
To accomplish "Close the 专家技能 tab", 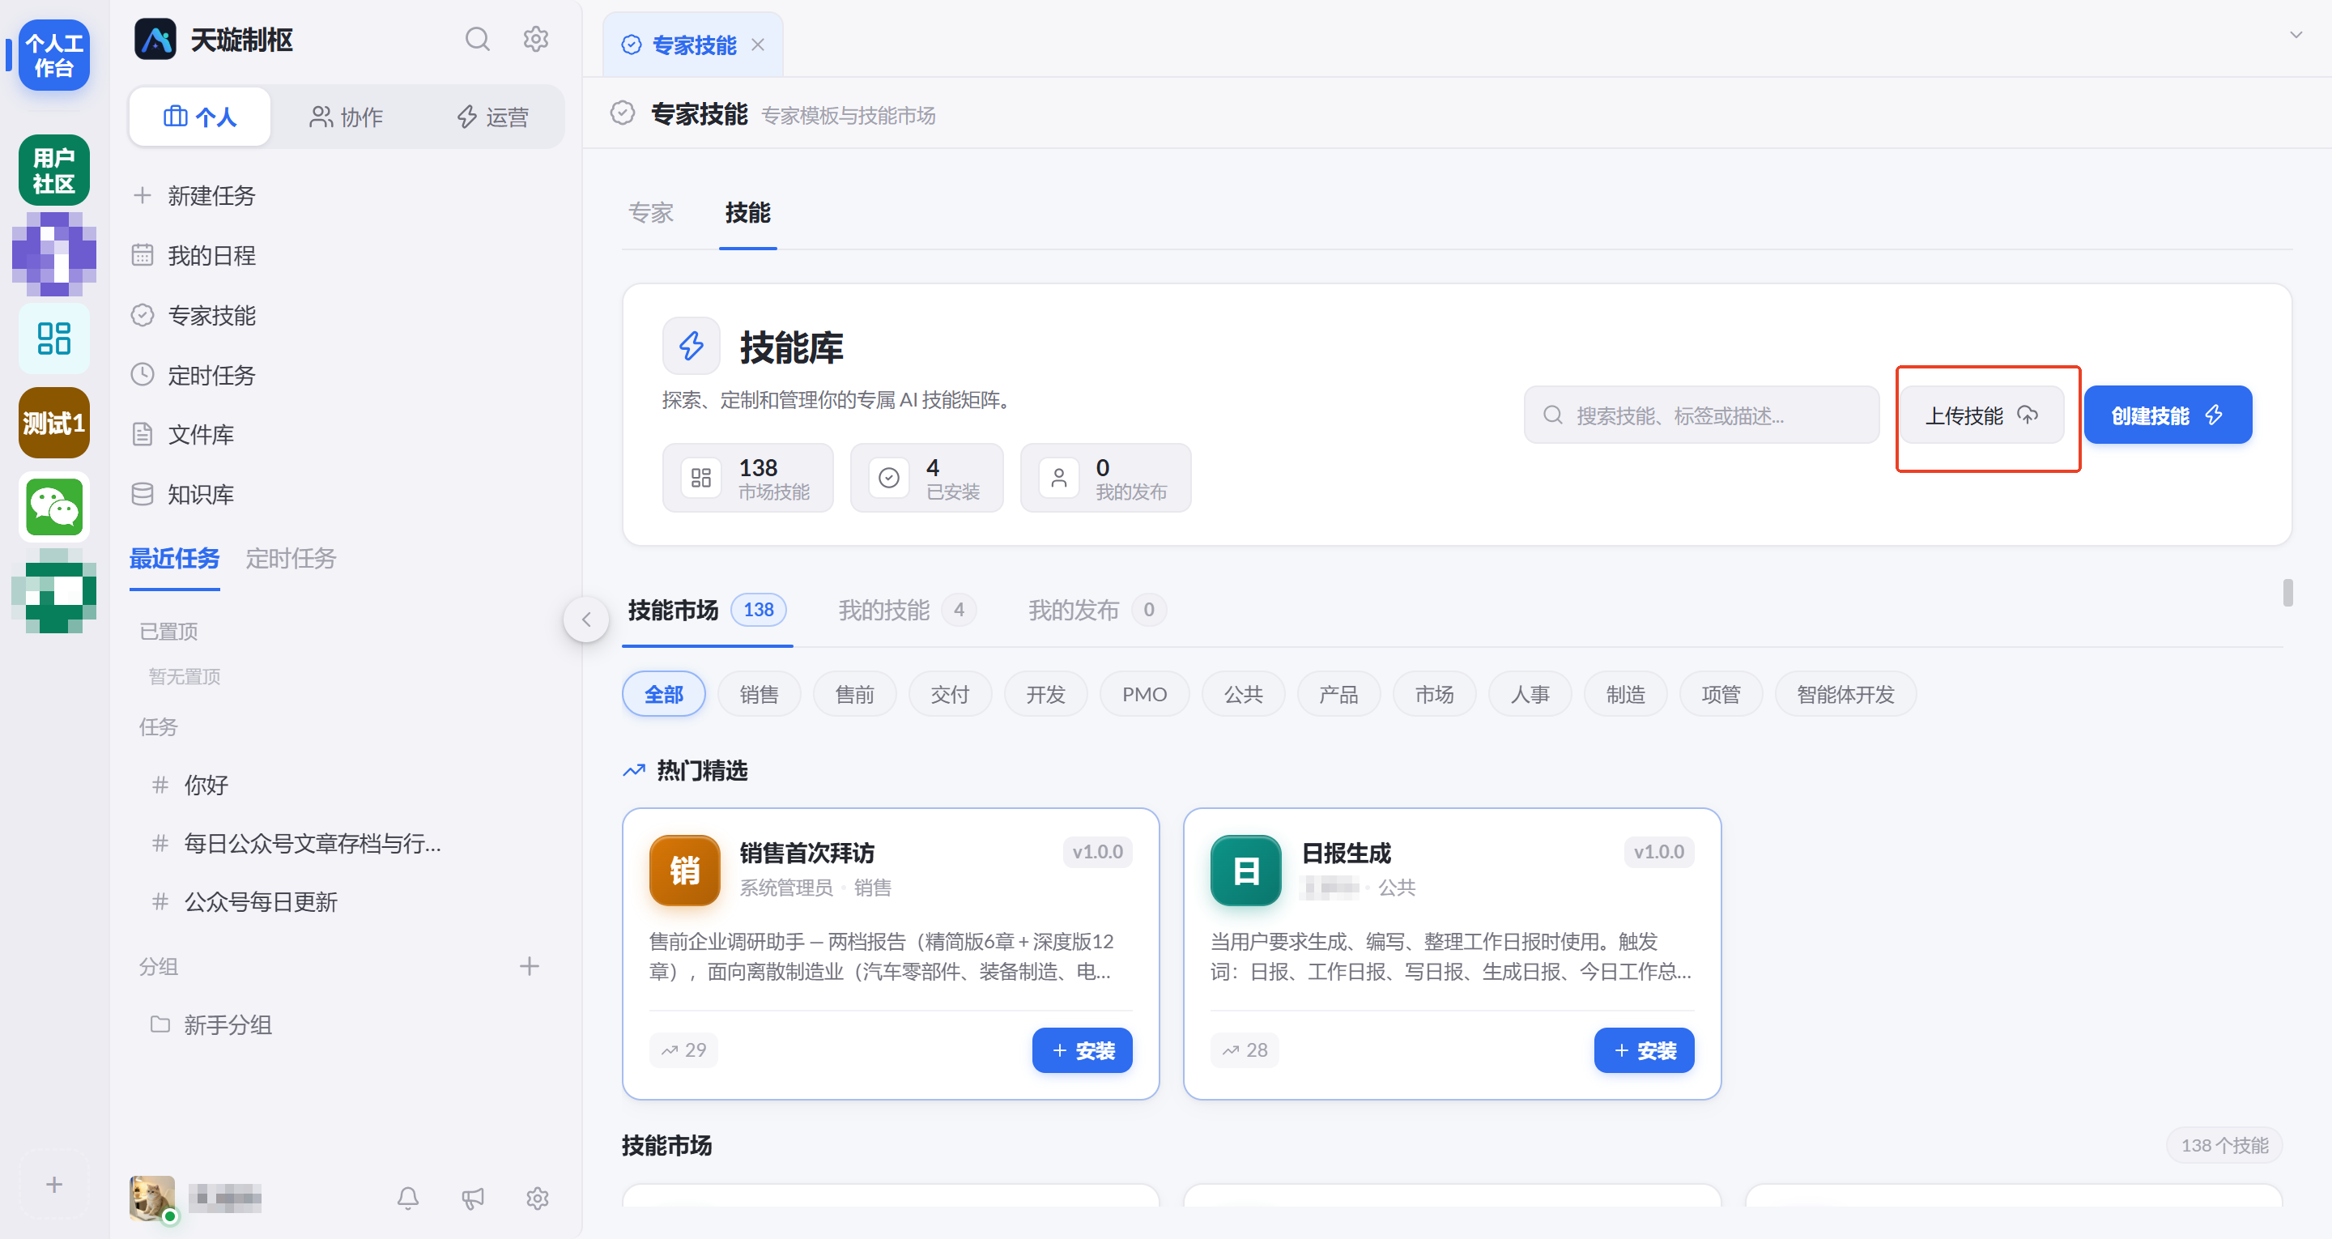I will (758, 45).
